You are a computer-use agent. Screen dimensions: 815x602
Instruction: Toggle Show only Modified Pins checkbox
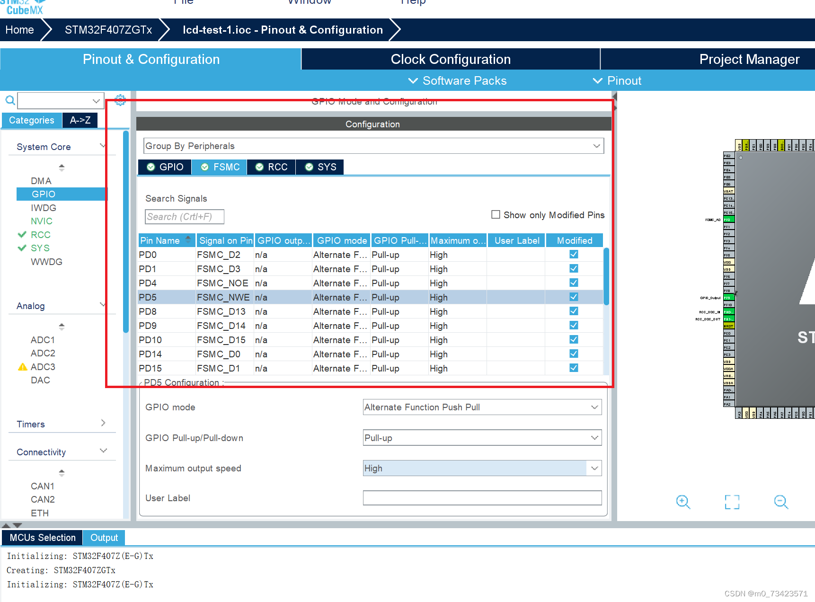click(x=496, y=214)
